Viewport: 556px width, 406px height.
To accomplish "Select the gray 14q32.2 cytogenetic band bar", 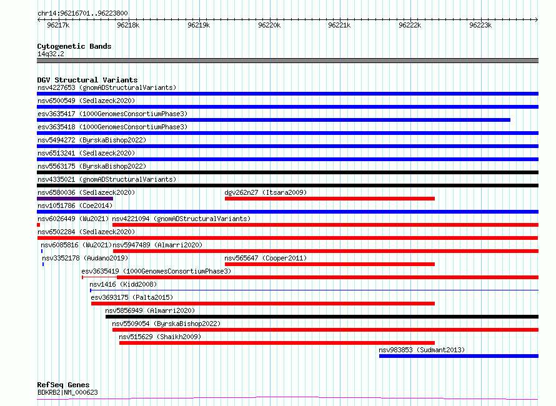I will [x=287, y=61].
